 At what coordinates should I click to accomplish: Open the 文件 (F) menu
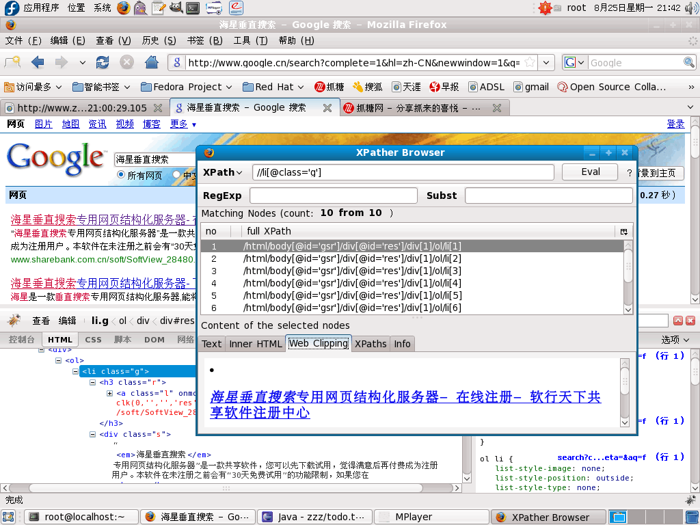[23, 40]
